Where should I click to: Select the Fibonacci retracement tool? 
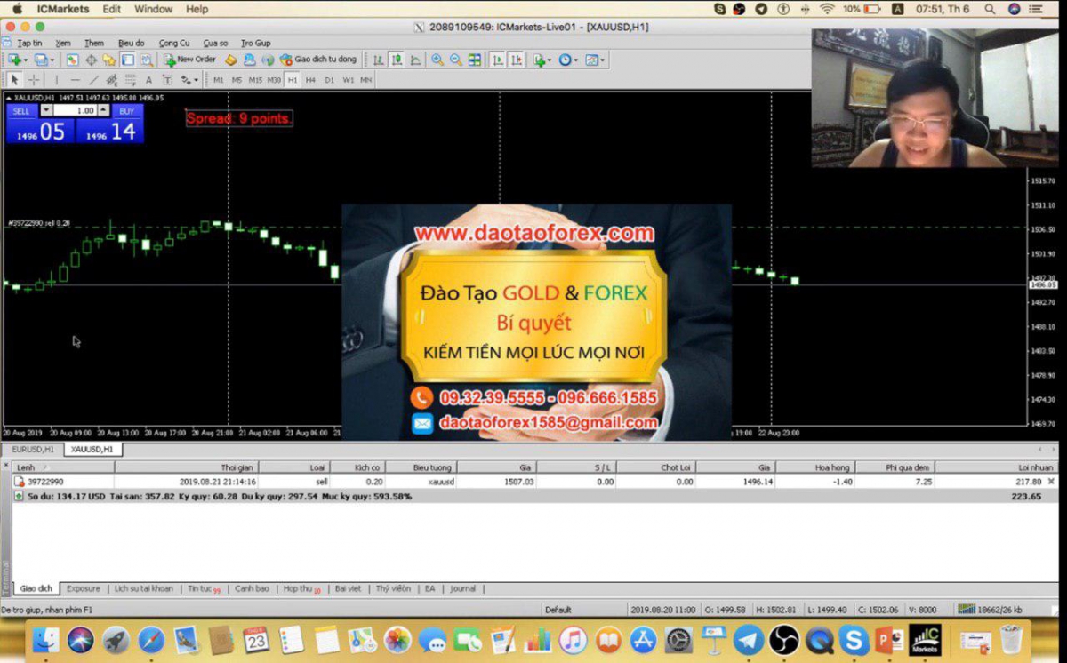130,80
